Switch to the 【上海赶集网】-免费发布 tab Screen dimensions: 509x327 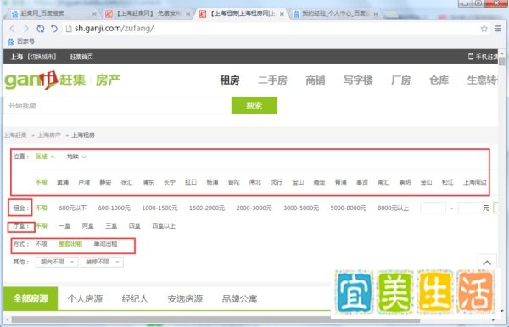coord(147,14)
